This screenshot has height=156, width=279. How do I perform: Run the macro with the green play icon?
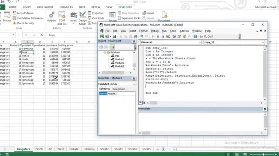[153, 36]
